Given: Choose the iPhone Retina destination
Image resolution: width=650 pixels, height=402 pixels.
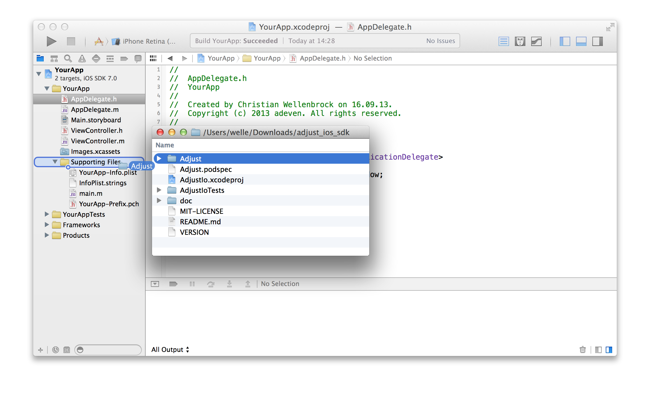Looking at the screenshot, I should click(x=144, y=41).
